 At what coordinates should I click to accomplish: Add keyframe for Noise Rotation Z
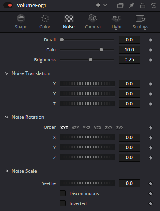tap(150, 158)
